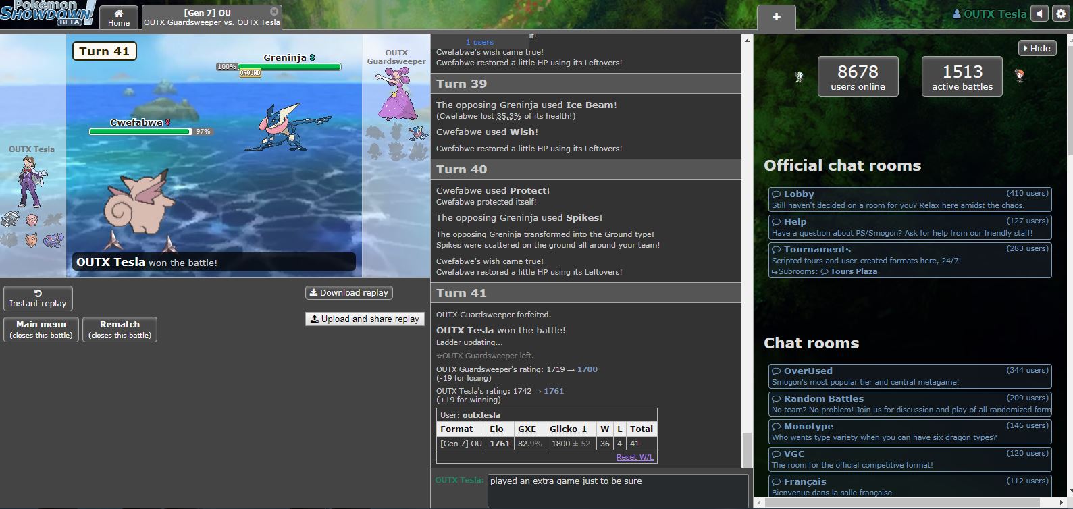
Task: Request a Rematch
Action: [x=120, y=329]
